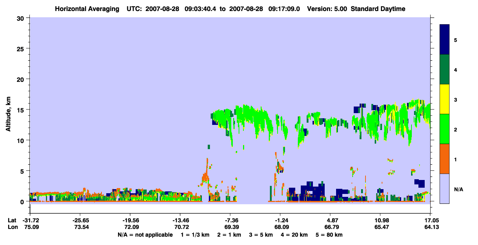
Task: Click the lavender N/A colorbar segment
Action: (x=445, y=188)
